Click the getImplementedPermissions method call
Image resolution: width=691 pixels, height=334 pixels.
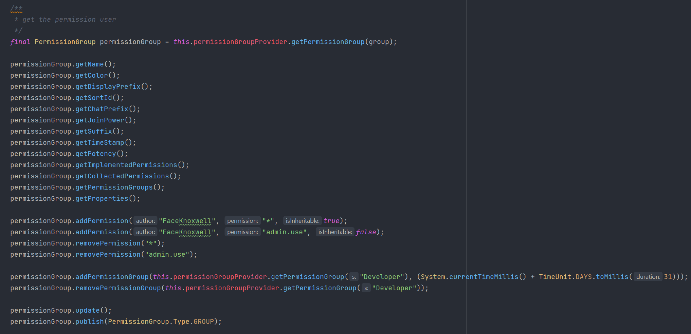click(x=126, y=165)
